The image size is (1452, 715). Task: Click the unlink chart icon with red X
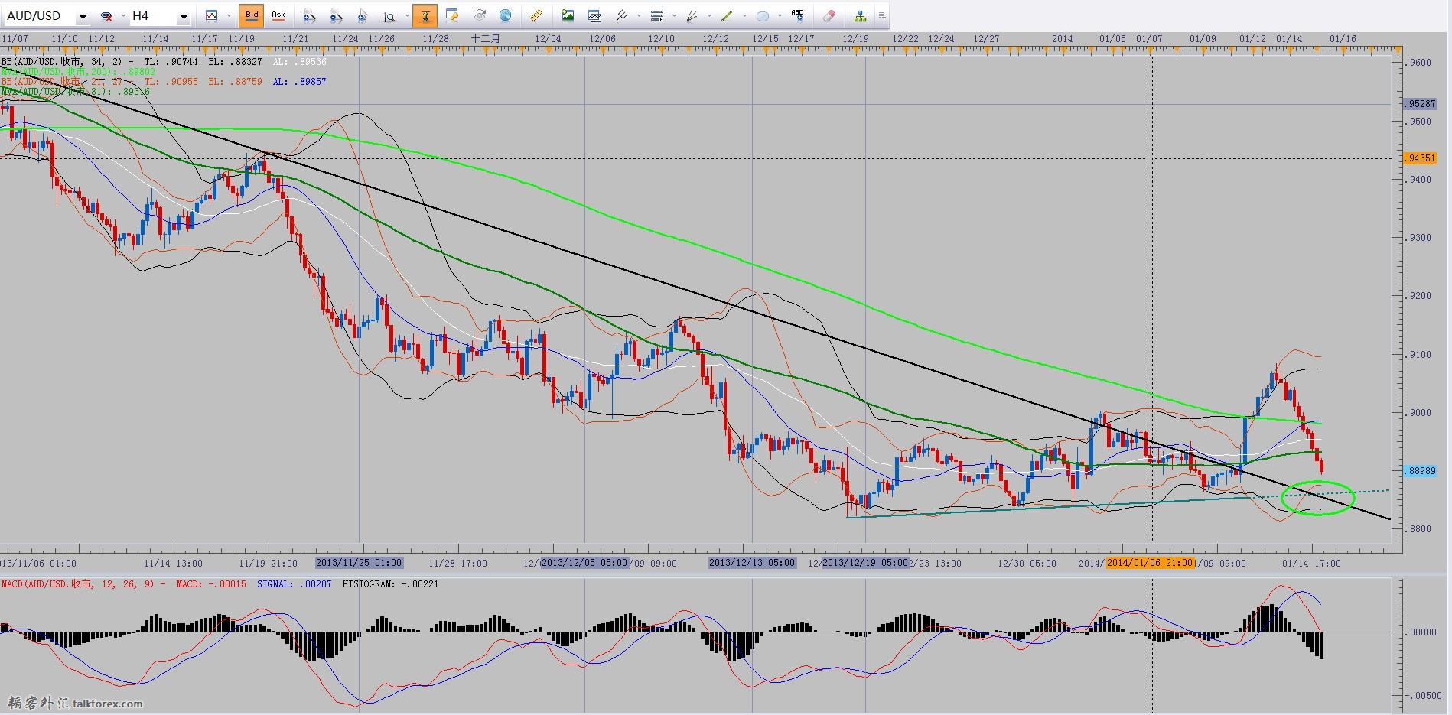click(107, 16)
